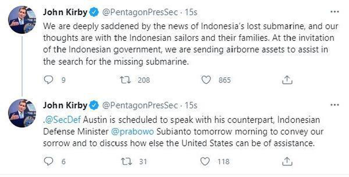349x177 pixels.
Task: Click the 15s timestamp of first tweet
Action: pos(191,13)
